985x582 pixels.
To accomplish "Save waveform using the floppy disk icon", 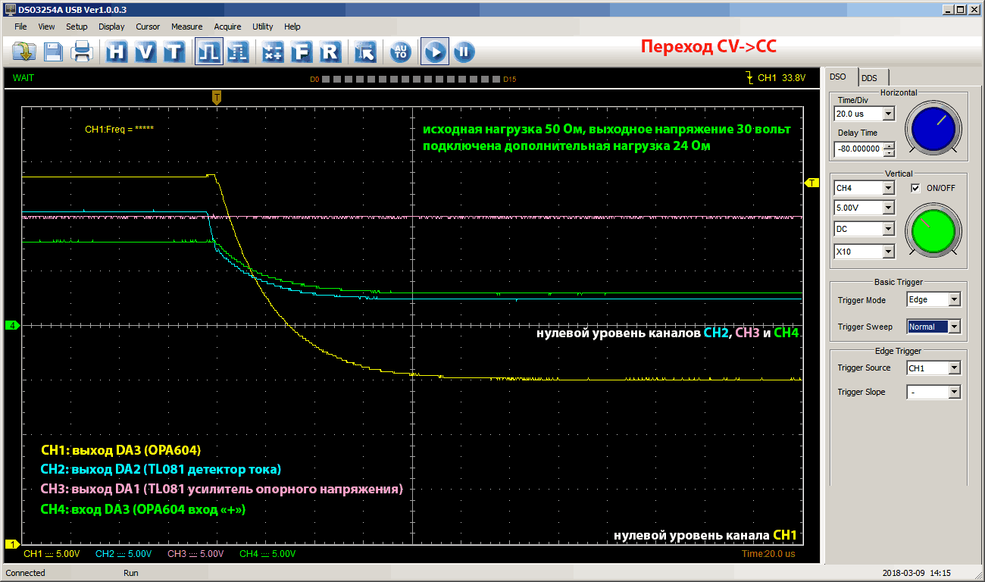I will [53, 52].
